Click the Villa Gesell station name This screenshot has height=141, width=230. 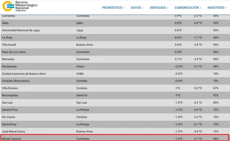tap(9, 45)
